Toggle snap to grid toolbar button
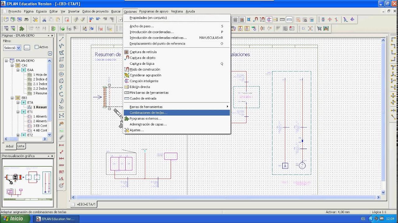 pyautogui.click(x=242, y=20)
